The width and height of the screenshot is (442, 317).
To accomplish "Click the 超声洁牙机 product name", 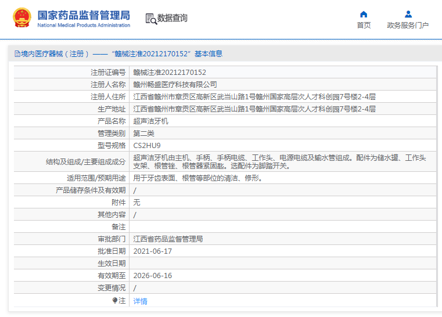I will coord(150,121).
